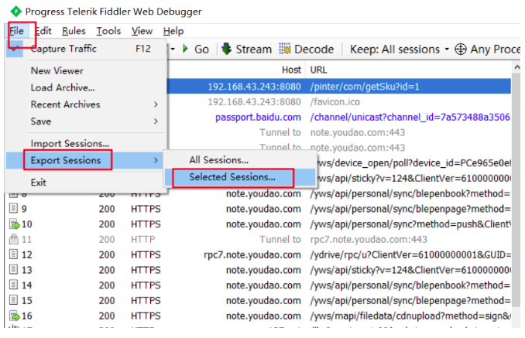525x338 pixels.
Task: Choose Selected Sessions... export option
Action: pyautogui.click(x=240, y=177)
